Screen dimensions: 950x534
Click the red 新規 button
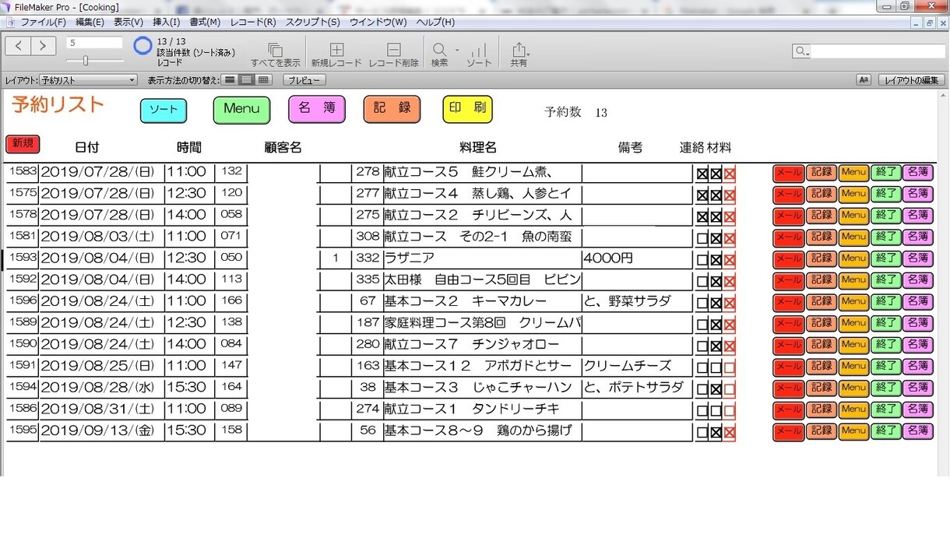pos(23,144)
